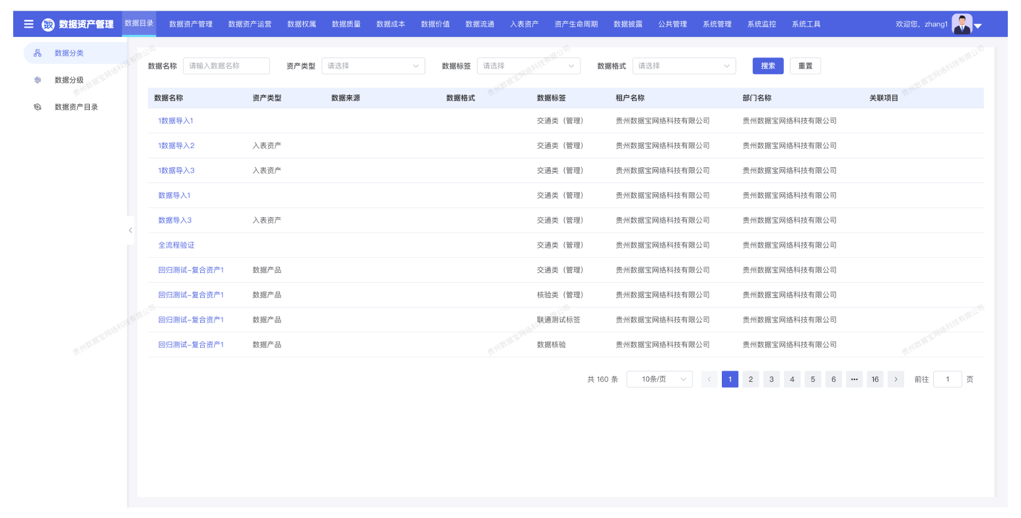Image resolution: width=1021 pixels, height=518 pixels.
Task: Go to page 5 in pagination
Action: (x=813, y=379)
